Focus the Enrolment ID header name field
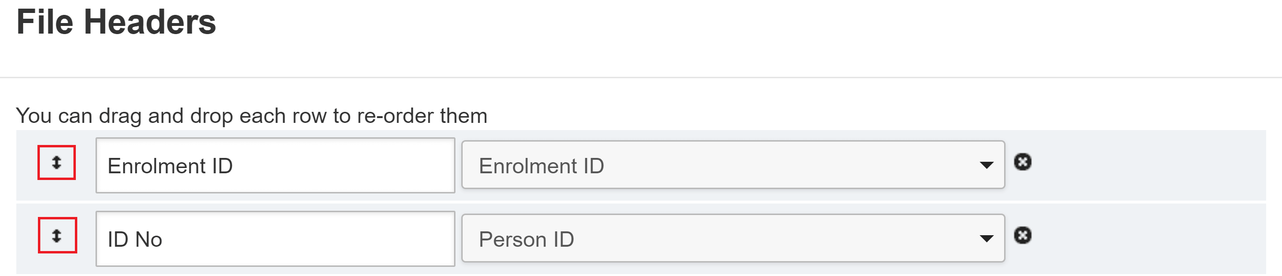 [275, 166]
